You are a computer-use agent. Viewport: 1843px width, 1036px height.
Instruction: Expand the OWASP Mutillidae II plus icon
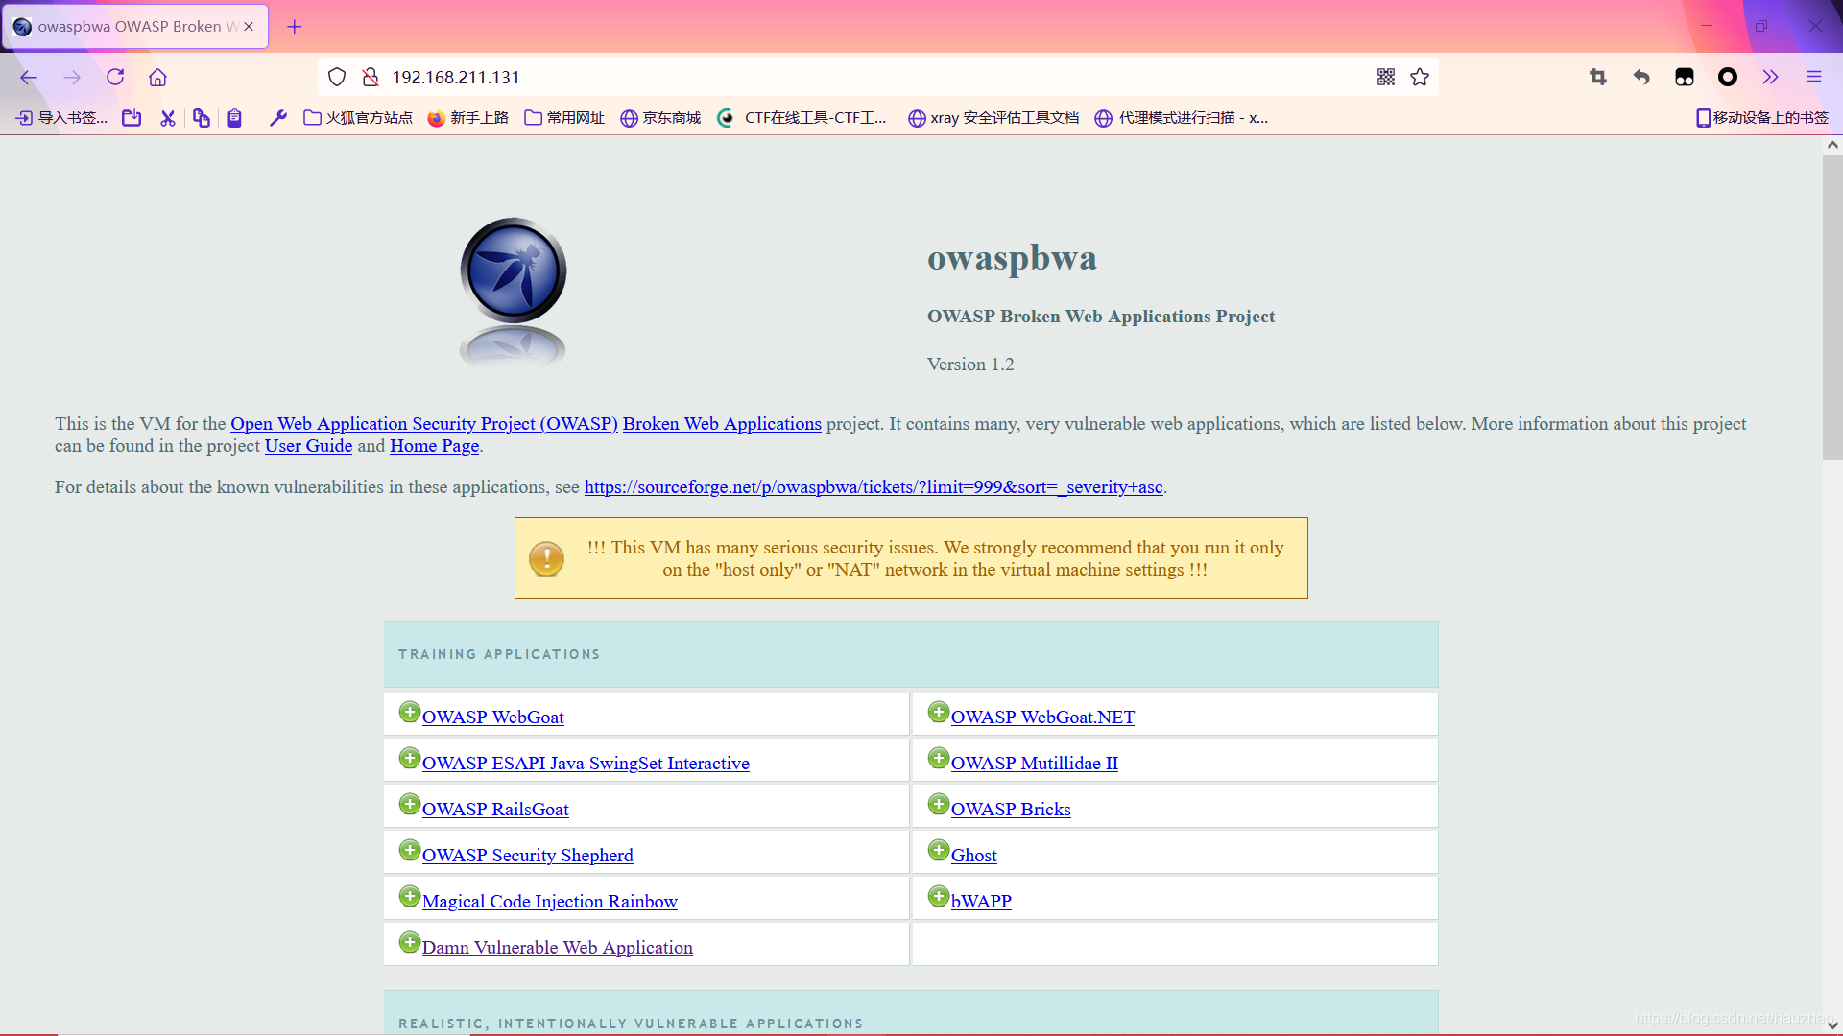pos(939,759)
